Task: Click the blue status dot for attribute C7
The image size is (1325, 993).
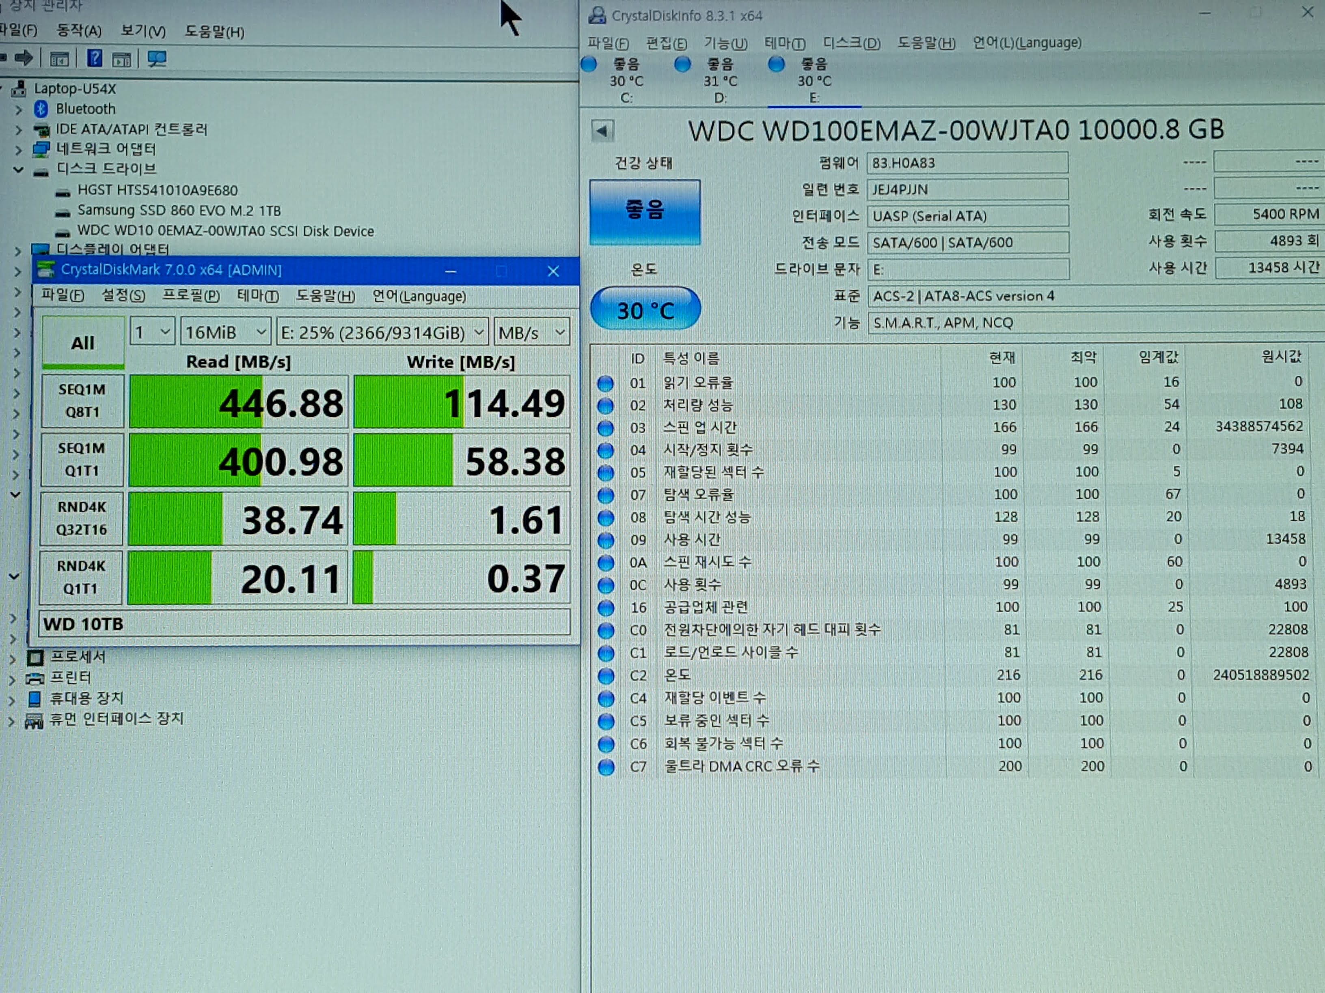Action: tap(606, 767)
